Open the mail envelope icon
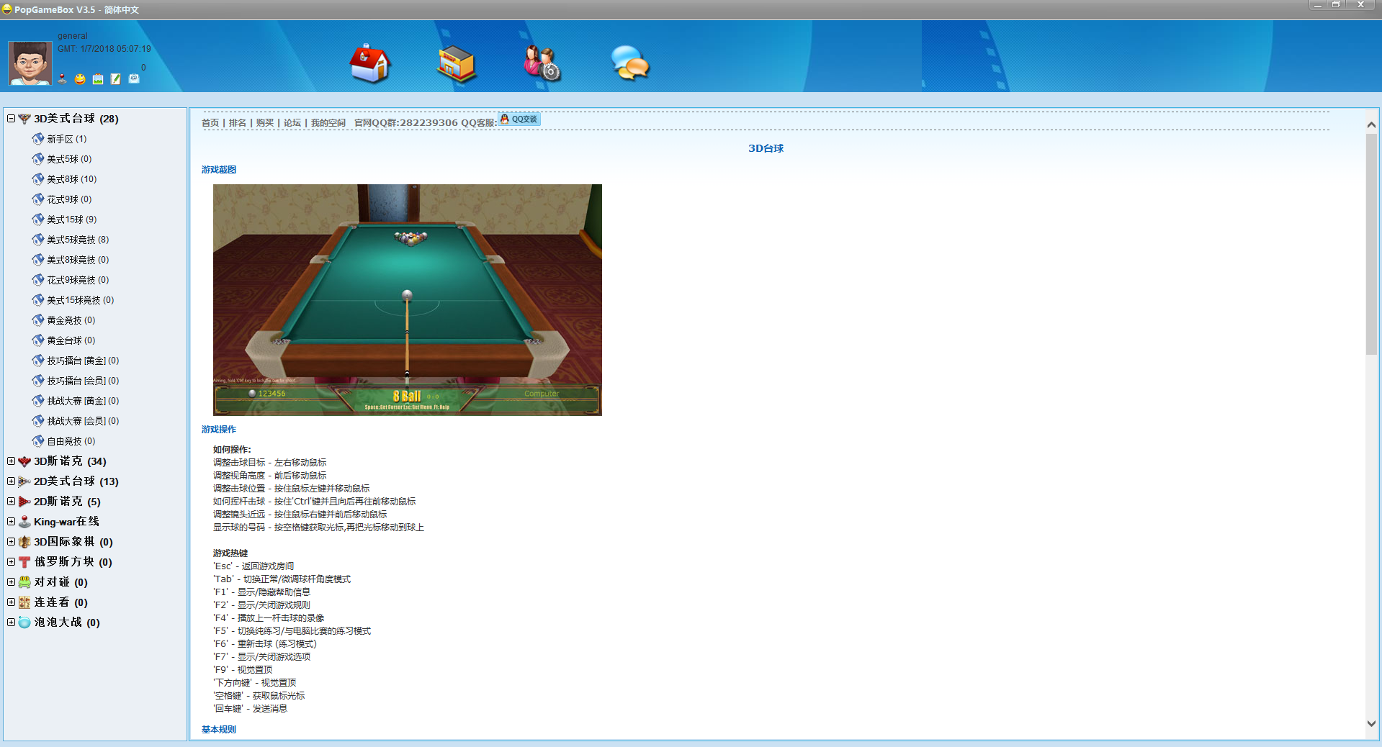This screenshot has height=747, width=1382. [x=134, y=79]
